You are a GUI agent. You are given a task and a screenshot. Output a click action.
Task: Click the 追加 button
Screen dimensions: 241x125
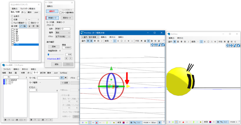(57, 64)
